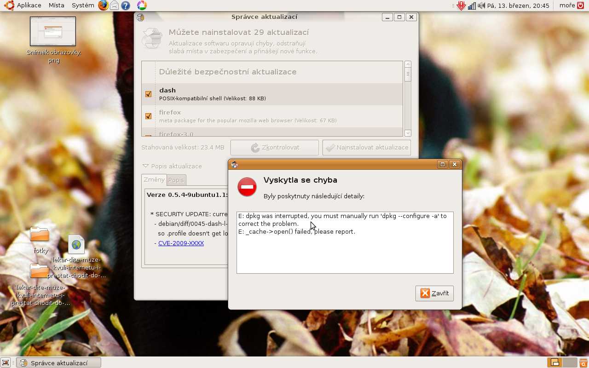Image resolution: width=589 pixels, height=368 pixels.
Task: Click the Můžete nainstalovat 29 aktualizací heading
Action: pyautogui.click(x=239, y=32)
